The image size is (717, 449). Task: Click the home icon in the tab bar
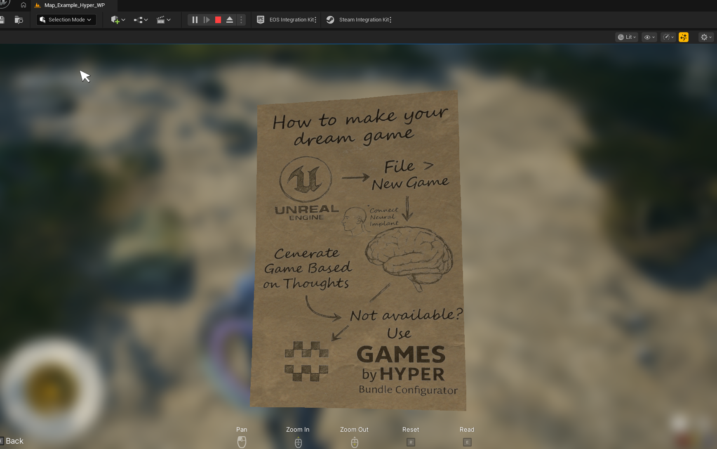click(x=24, y=5)
